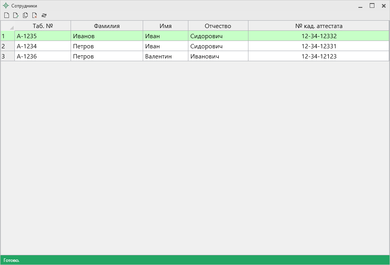Click the № кад. аттестата column header
The image size is (390, 265).
pyautogui.click(x=319, y=26)
